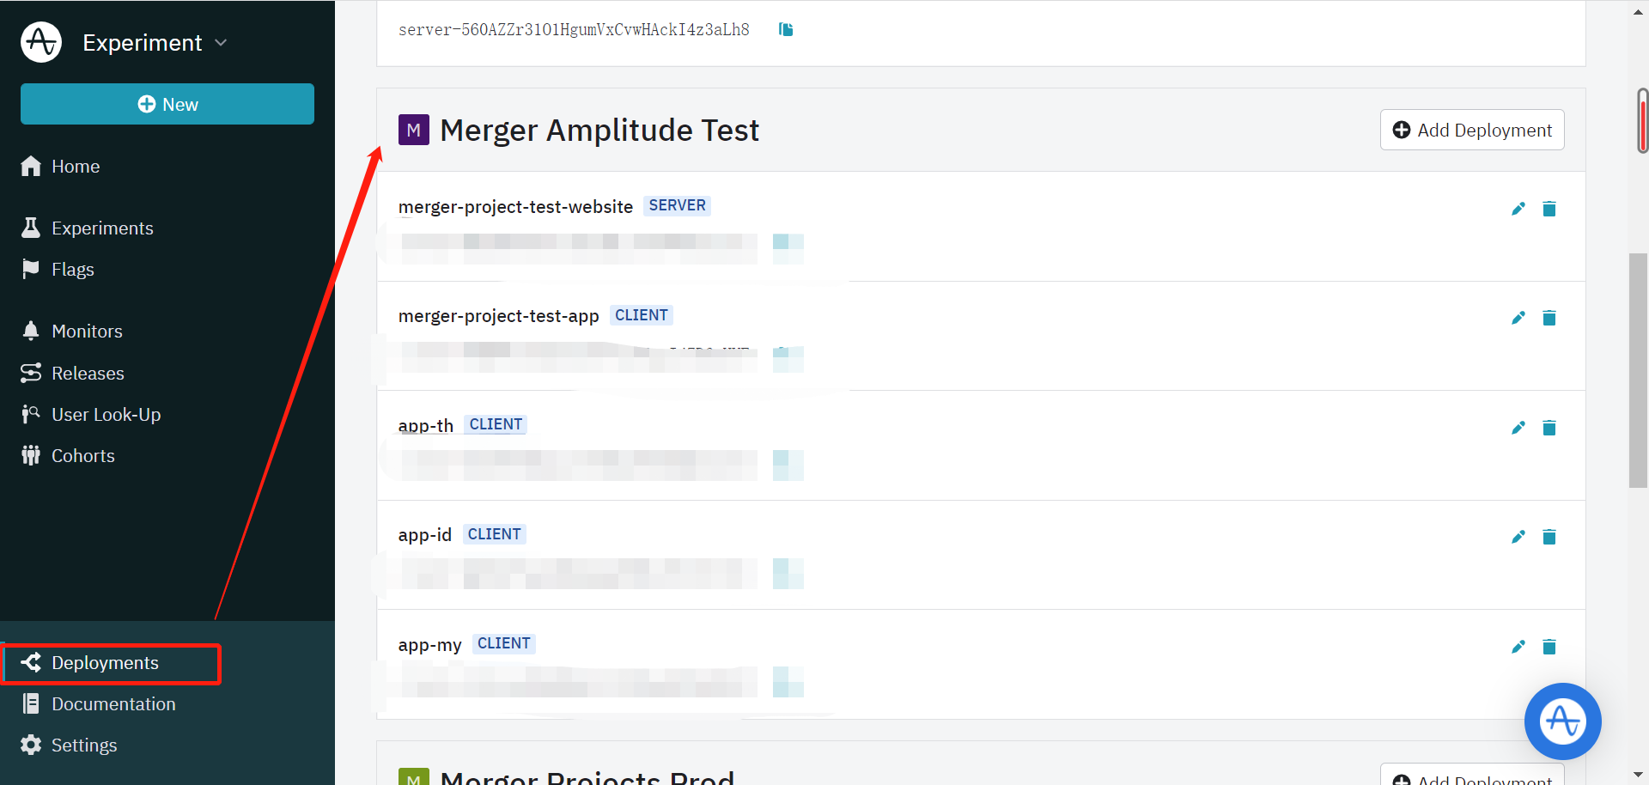This screenshot has height=785, width=1649.
Task: Delete the app-th deployment
Action: (1549, 428)
